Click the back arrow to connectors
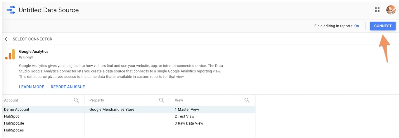The width and height of the screenshot is (399, 138). (x=7, y=39)
